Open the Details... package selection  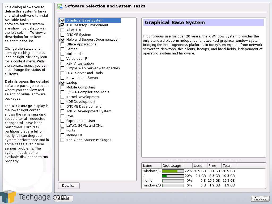pos(69,186)
